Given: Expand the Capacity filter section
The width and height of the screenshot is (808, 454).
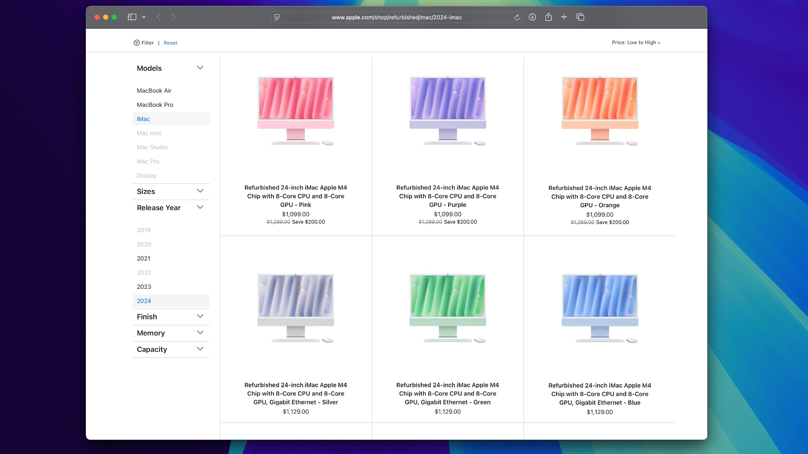Looking at the screenshot, I should 171,349.
